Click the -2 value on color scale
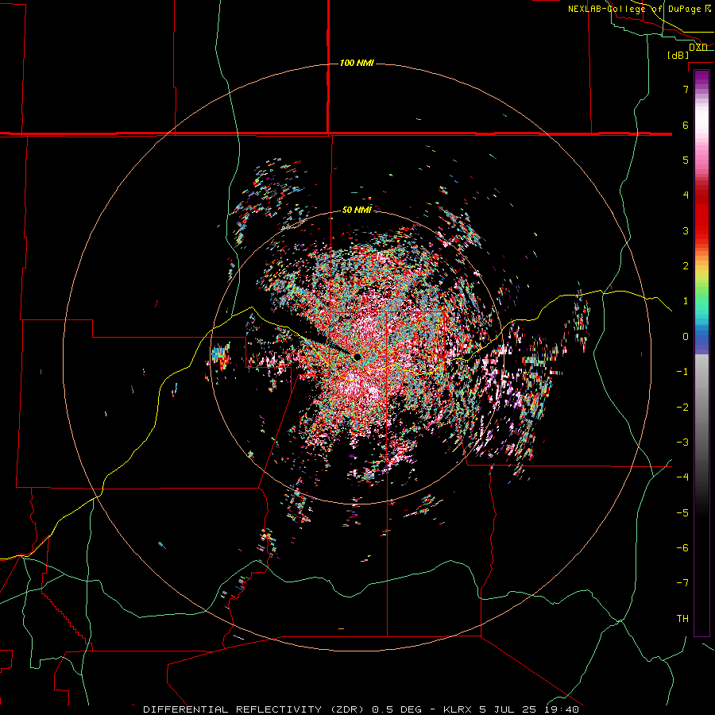Screen dimensions: 715x715 click(x=682, y=408)
